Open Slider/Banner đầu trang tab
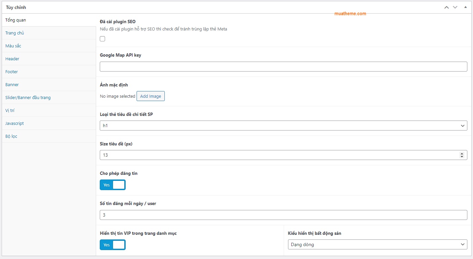473x259 pixels. coord(28,98)
